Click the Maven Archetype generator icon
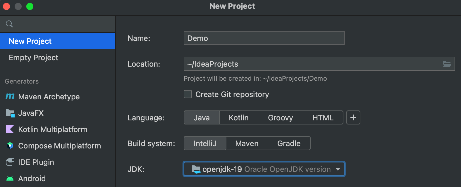 click(x=10, y=96)
